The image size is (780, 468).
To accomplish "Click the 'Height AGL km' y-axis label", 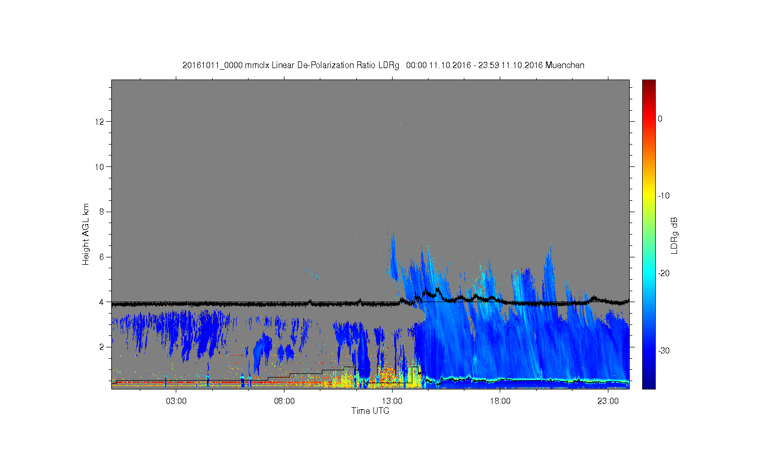I will 86,234.
